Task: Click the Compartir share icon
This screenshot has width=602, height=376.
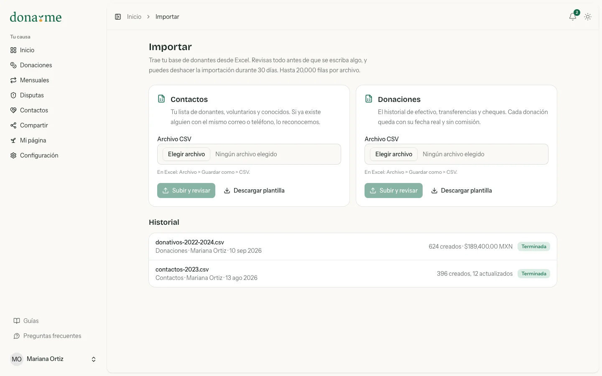Action: point(13,125)
